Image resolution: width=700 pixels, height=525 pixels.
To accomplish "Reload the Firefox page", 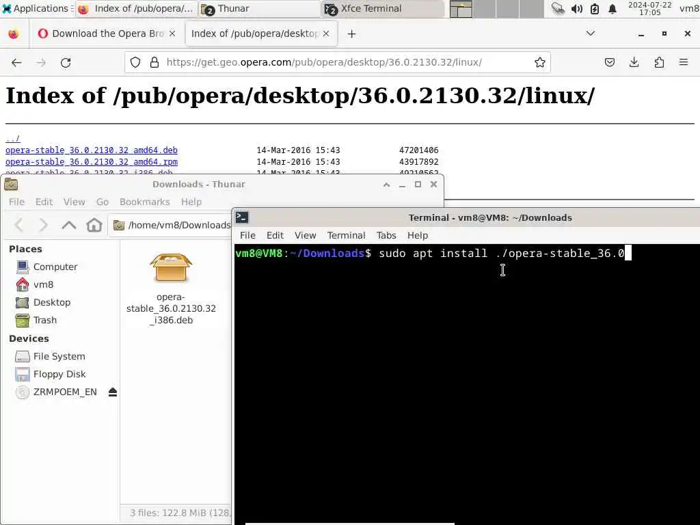I will pyautogui.click(x=66, y=62).
